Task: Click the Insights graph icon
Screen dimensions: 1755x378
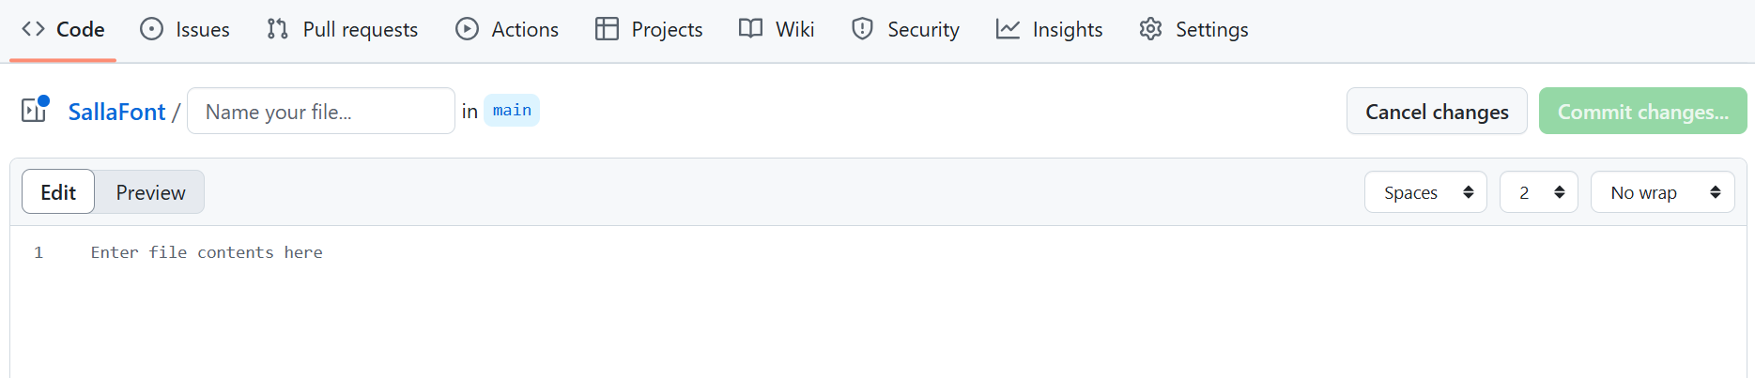Action: 1008,29
